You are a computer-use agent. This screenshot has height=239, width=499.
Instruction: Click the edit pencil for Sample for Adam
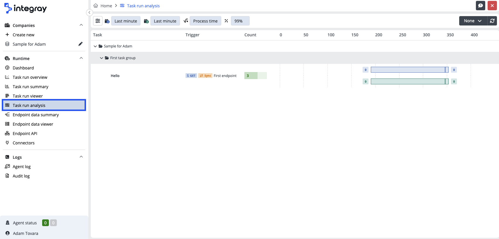coord(80,44)
